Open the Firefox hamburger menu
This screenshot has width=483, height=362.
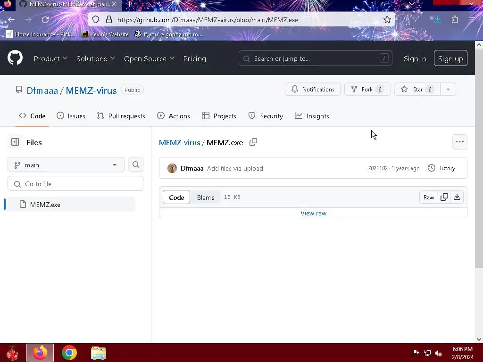(472, 20)
